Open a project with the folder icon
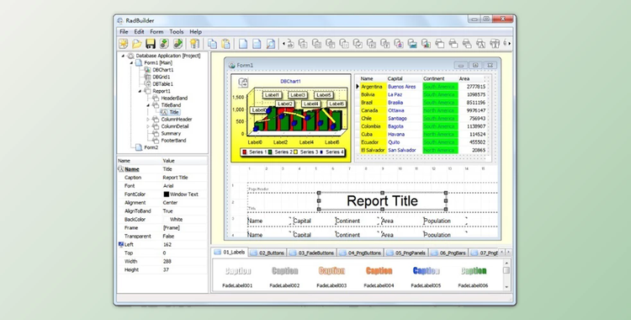Screen dimensions: 631x320 (x=137, y=44)
